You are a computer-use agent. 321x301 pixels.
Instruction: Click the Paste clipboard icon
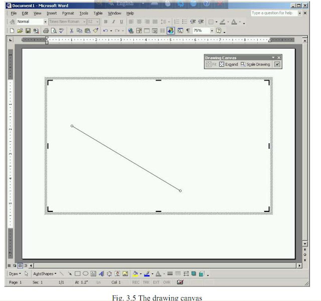87,31
